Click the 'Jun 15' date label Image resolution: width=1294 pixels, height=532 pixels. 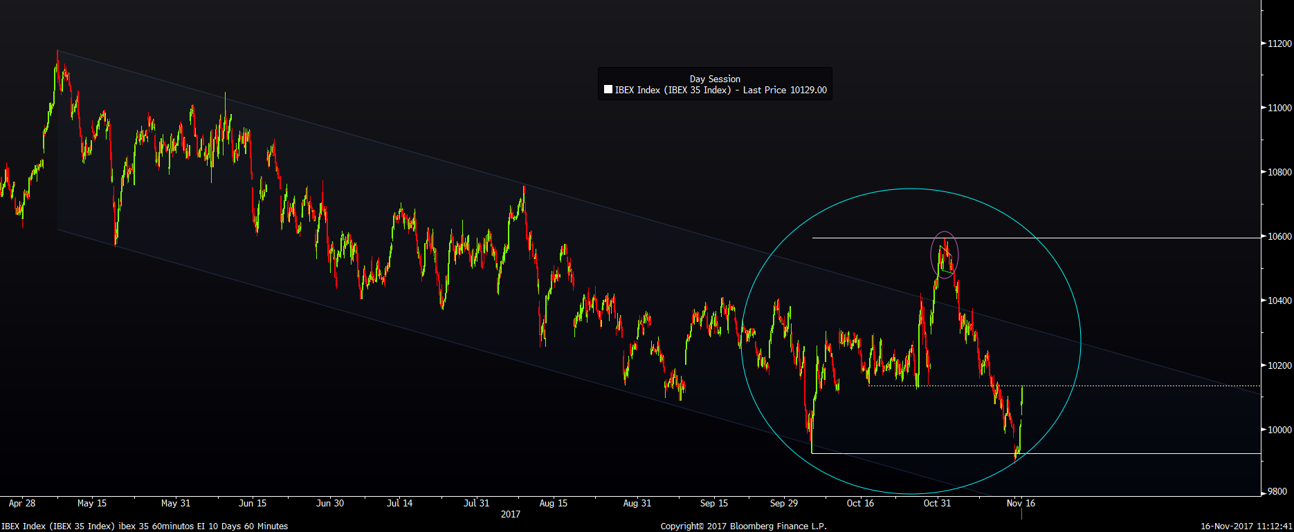coord(253,503)
